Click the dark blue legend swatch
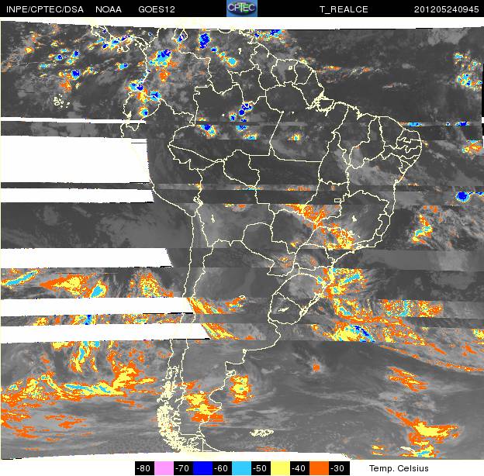The width and height of the screenshot is (484, 476). pos(202,468)
